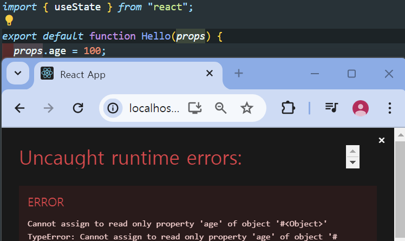Click the "react" module string
Viewport: 405px width, 241px height.
168,7
